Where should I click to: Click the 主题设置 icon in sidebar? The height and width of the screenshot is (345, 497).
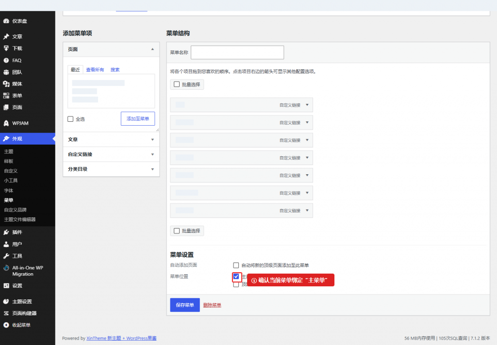6,301
